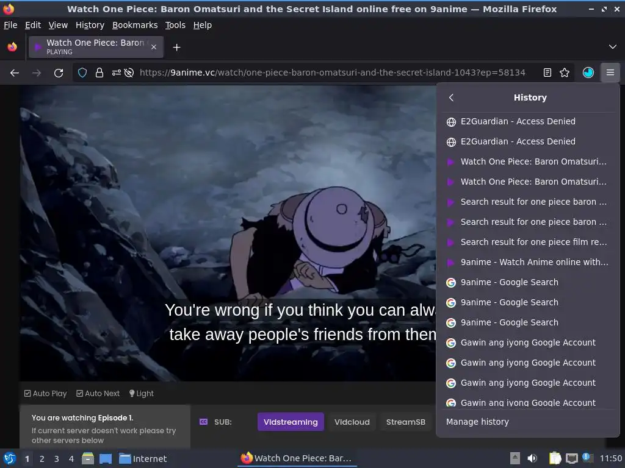The image size is (625, 468).
Task: Close the Watch One Piece tab
Action: click(154, 47)
